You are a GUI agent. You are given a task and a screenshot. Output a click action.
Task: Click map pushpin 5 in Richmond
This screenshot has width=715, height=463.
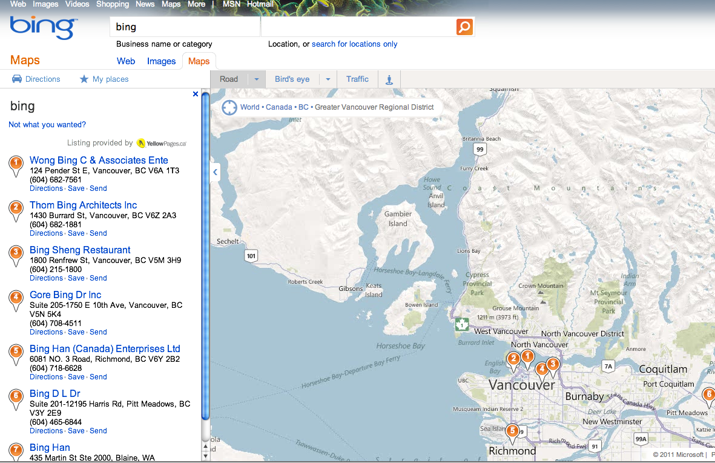coord(512,432)
